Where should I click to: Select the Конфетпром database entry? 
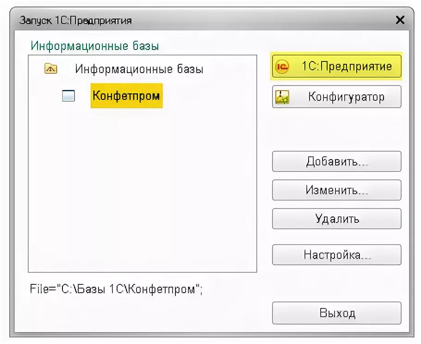pyautogui.click(x=126, y=96)
